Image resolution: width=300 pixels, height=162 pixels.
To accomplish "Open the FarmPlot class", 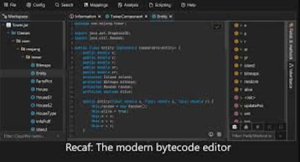I will pyautogui.click(x=44, y=81).
